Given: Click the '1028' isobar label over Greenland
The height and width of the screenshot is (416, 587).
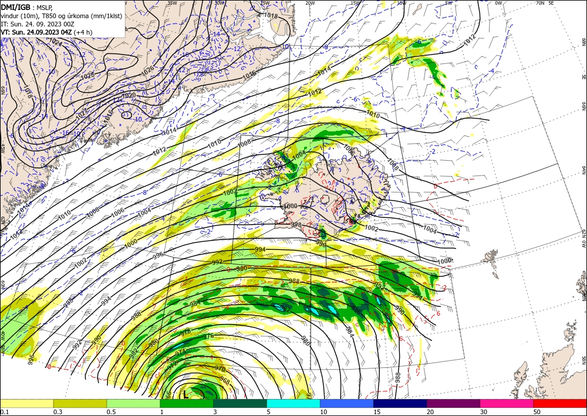Looking at the screenshot, I should click(x=87, y=75).
